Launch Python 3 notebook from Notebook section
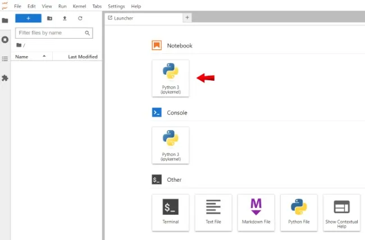 coord(170,78)
